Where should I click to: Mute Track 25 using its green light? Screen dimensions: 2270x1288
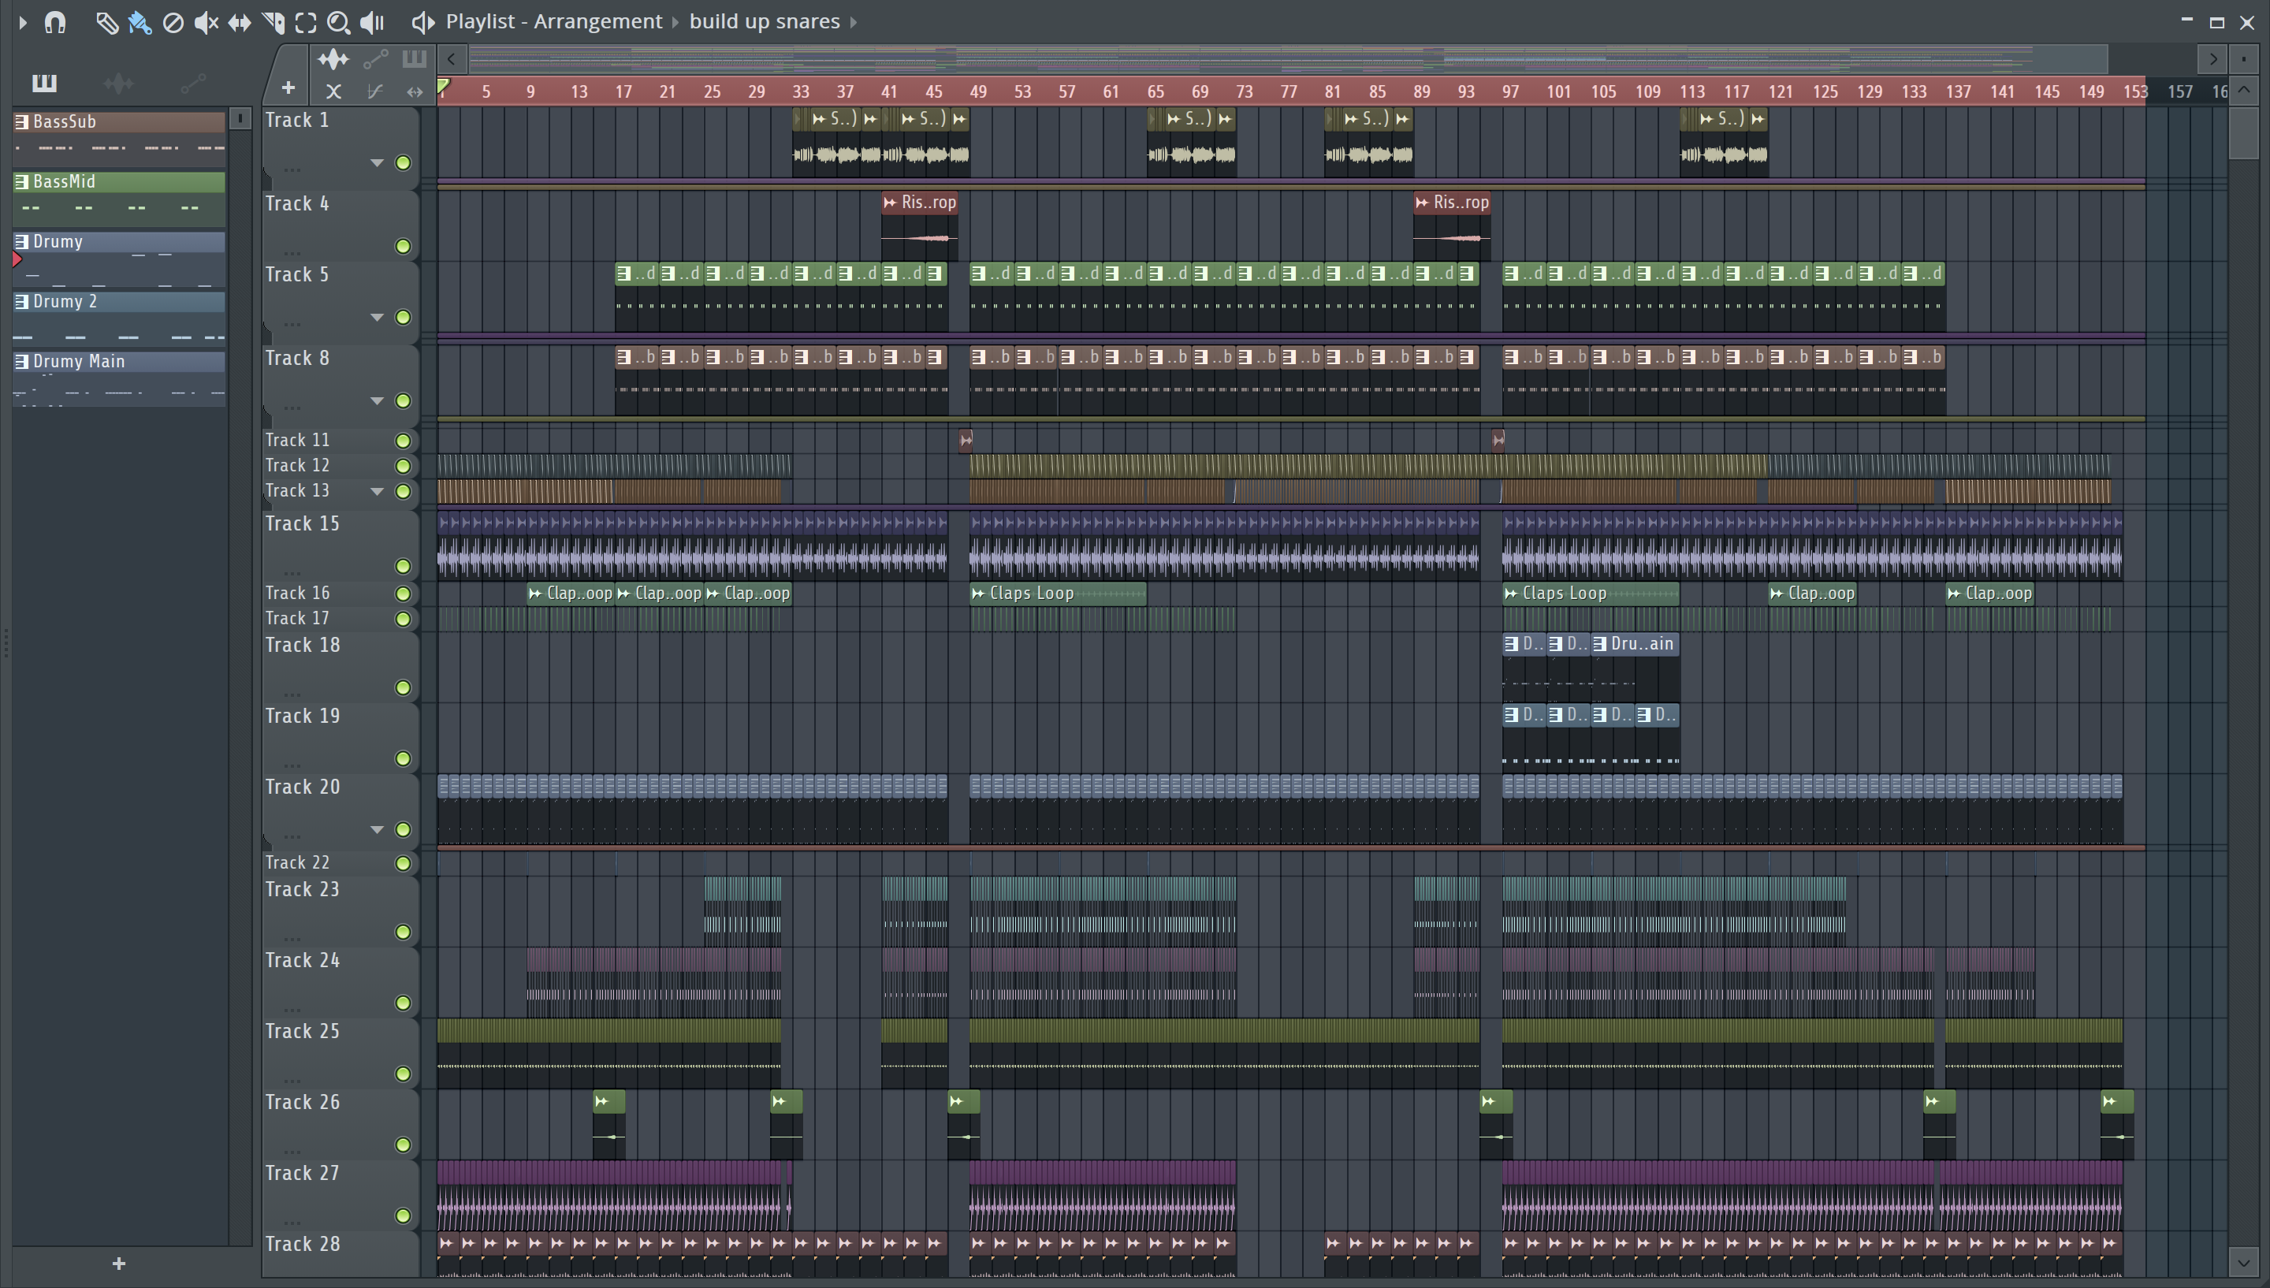[x=402, y=1074]
